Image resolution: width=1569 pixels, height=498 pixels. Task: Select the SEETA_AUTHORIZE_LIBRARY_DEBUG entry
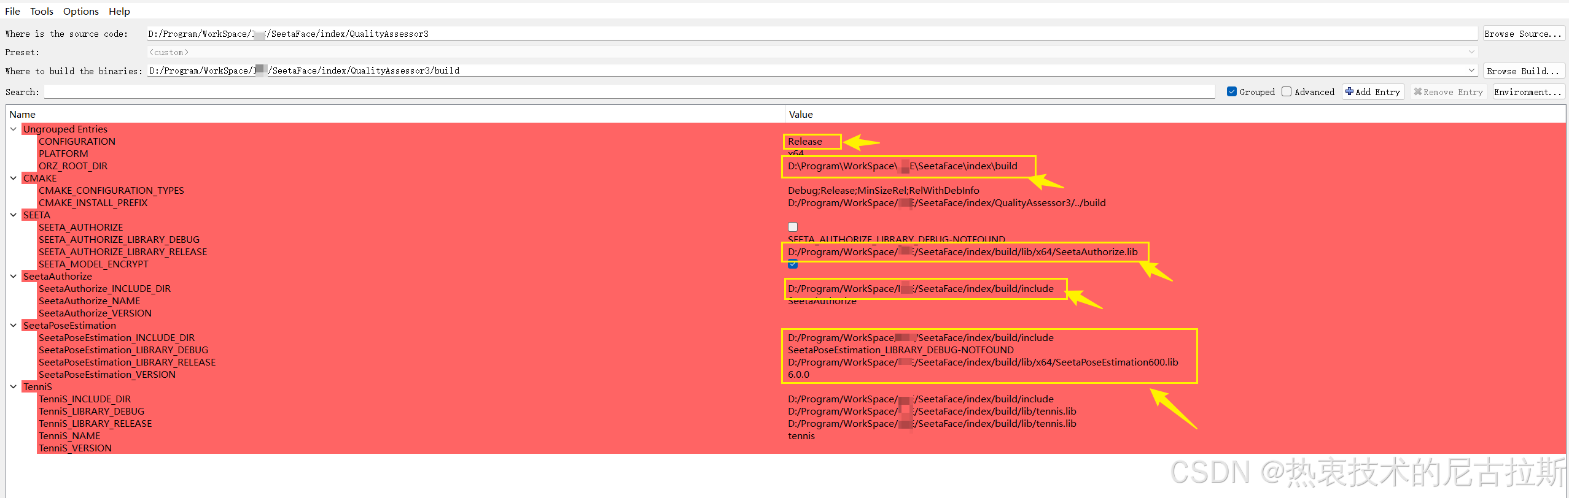tap(119, 240)
